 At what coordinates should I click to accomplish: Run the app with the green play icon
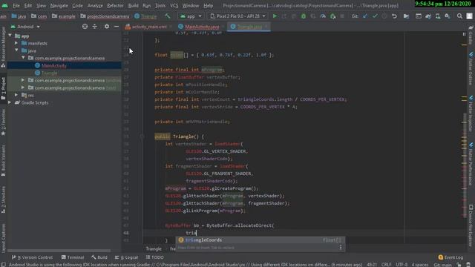tap(275, 16)
